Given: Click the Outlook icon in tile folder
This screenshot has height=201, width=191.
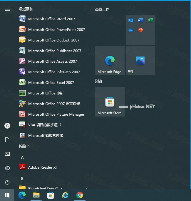Looking at the screenshot, I should [130, 20].
